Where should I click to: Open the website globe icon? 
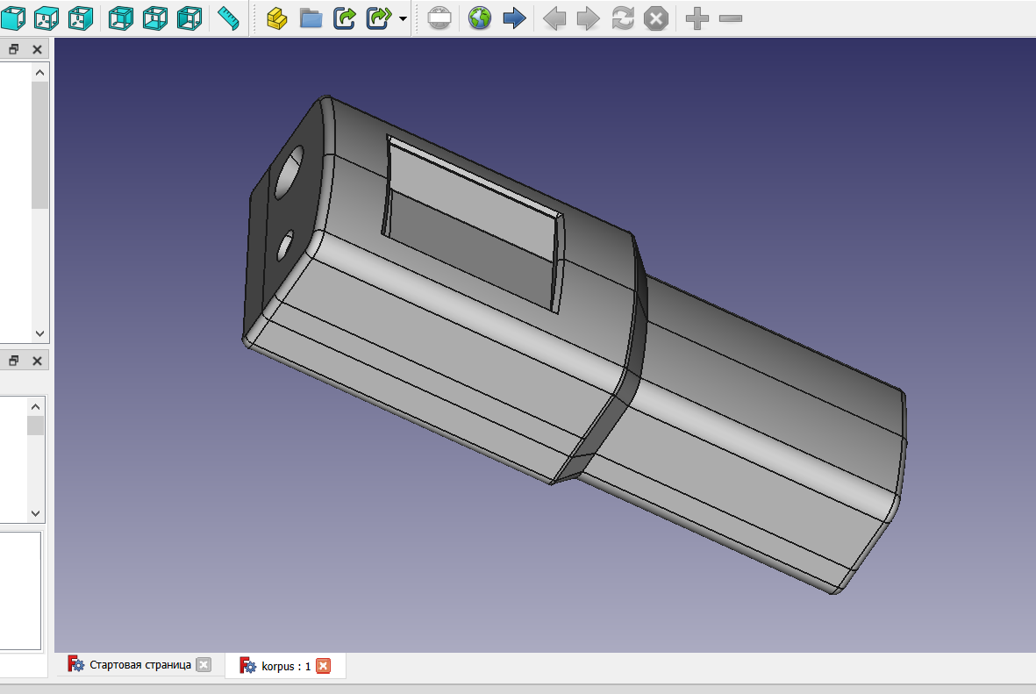coord(479,18)
